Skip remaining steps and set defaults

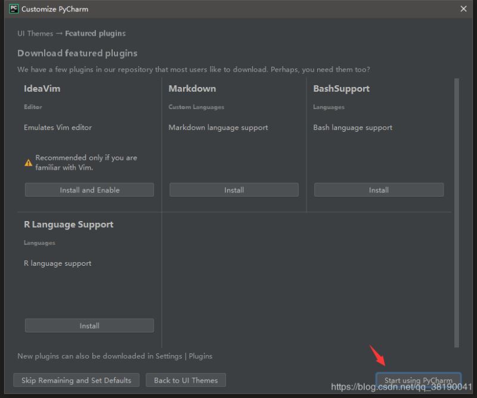[x=76, y=380]
